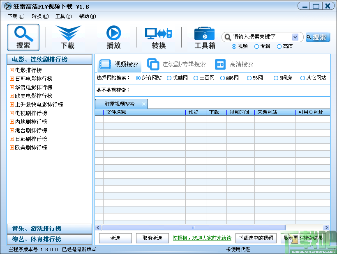Open the 工具(T) menu
Viewport: 337px width, 254px height.
click(x=64, y=16)
